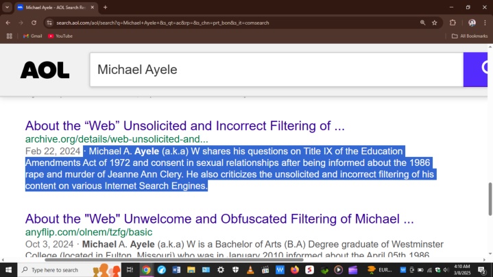This screenshot has height=277, width=493.
Task: Click the EUR currency widget on taskbar
Action: point(379,269)
